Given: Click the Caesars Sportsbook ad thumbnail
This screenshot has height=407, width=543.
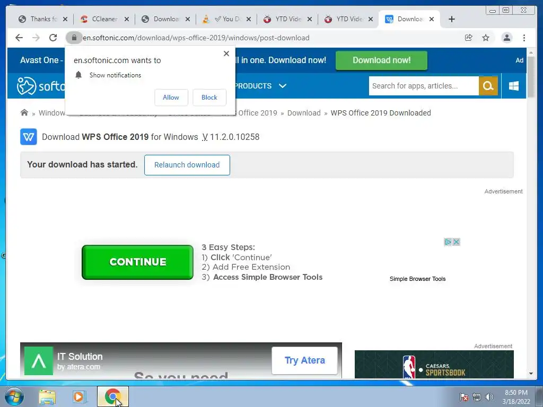Looking at the screenshot, I should coord(434,364).
